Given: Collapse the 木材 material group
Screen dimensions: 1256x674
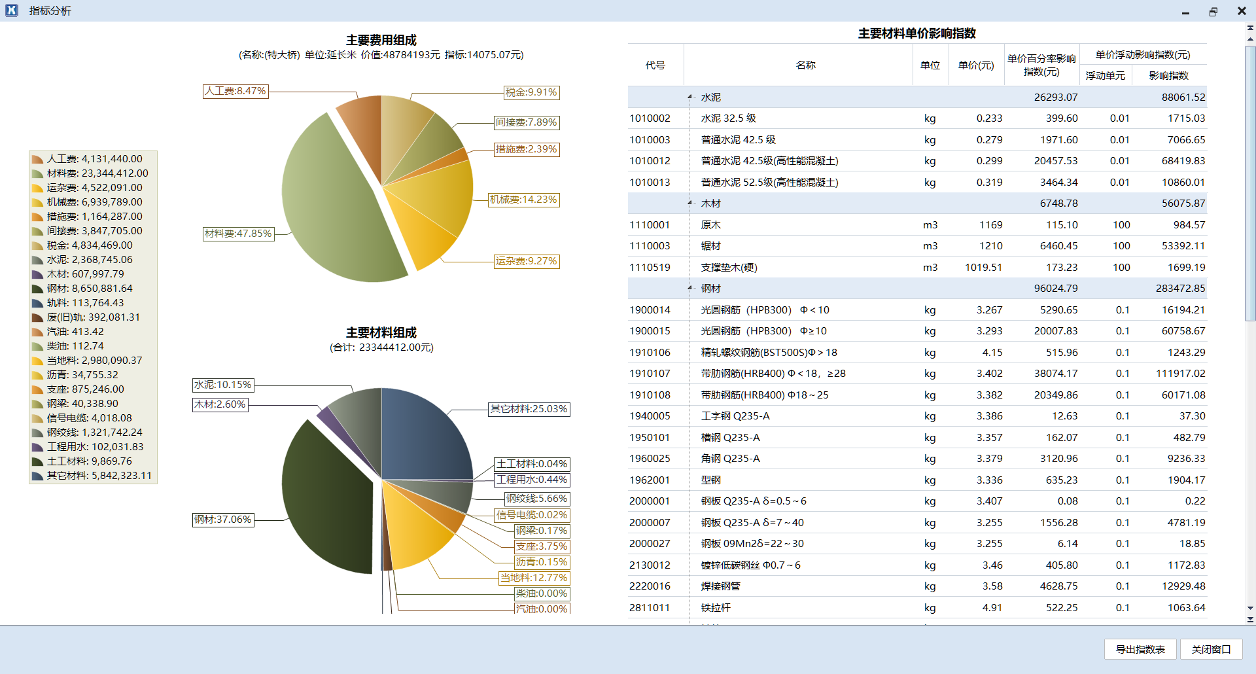Looking at the screenshot, I should point(689,204).
